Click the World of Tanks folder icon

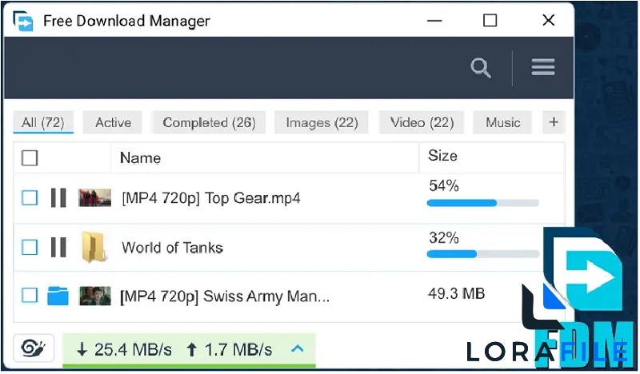coord(94,247)
